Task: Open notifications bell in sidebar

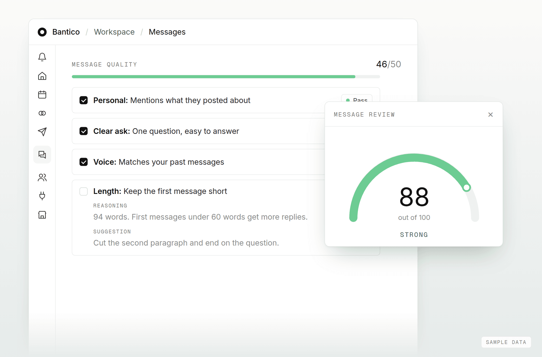Action: pyautogui.click(x=42, y=57)
